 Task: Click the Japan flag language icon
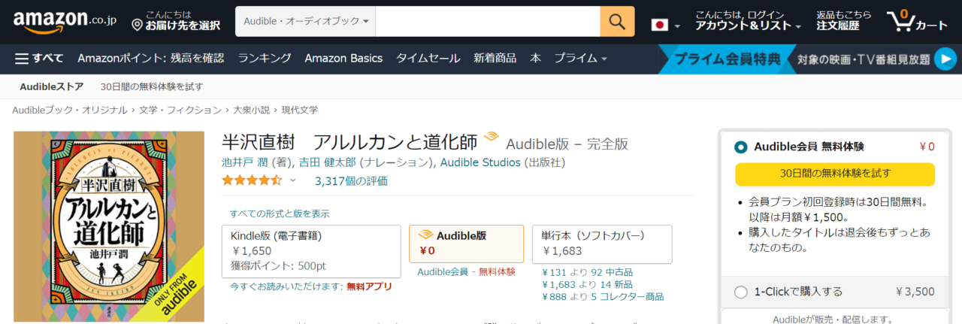click(659, 25)
